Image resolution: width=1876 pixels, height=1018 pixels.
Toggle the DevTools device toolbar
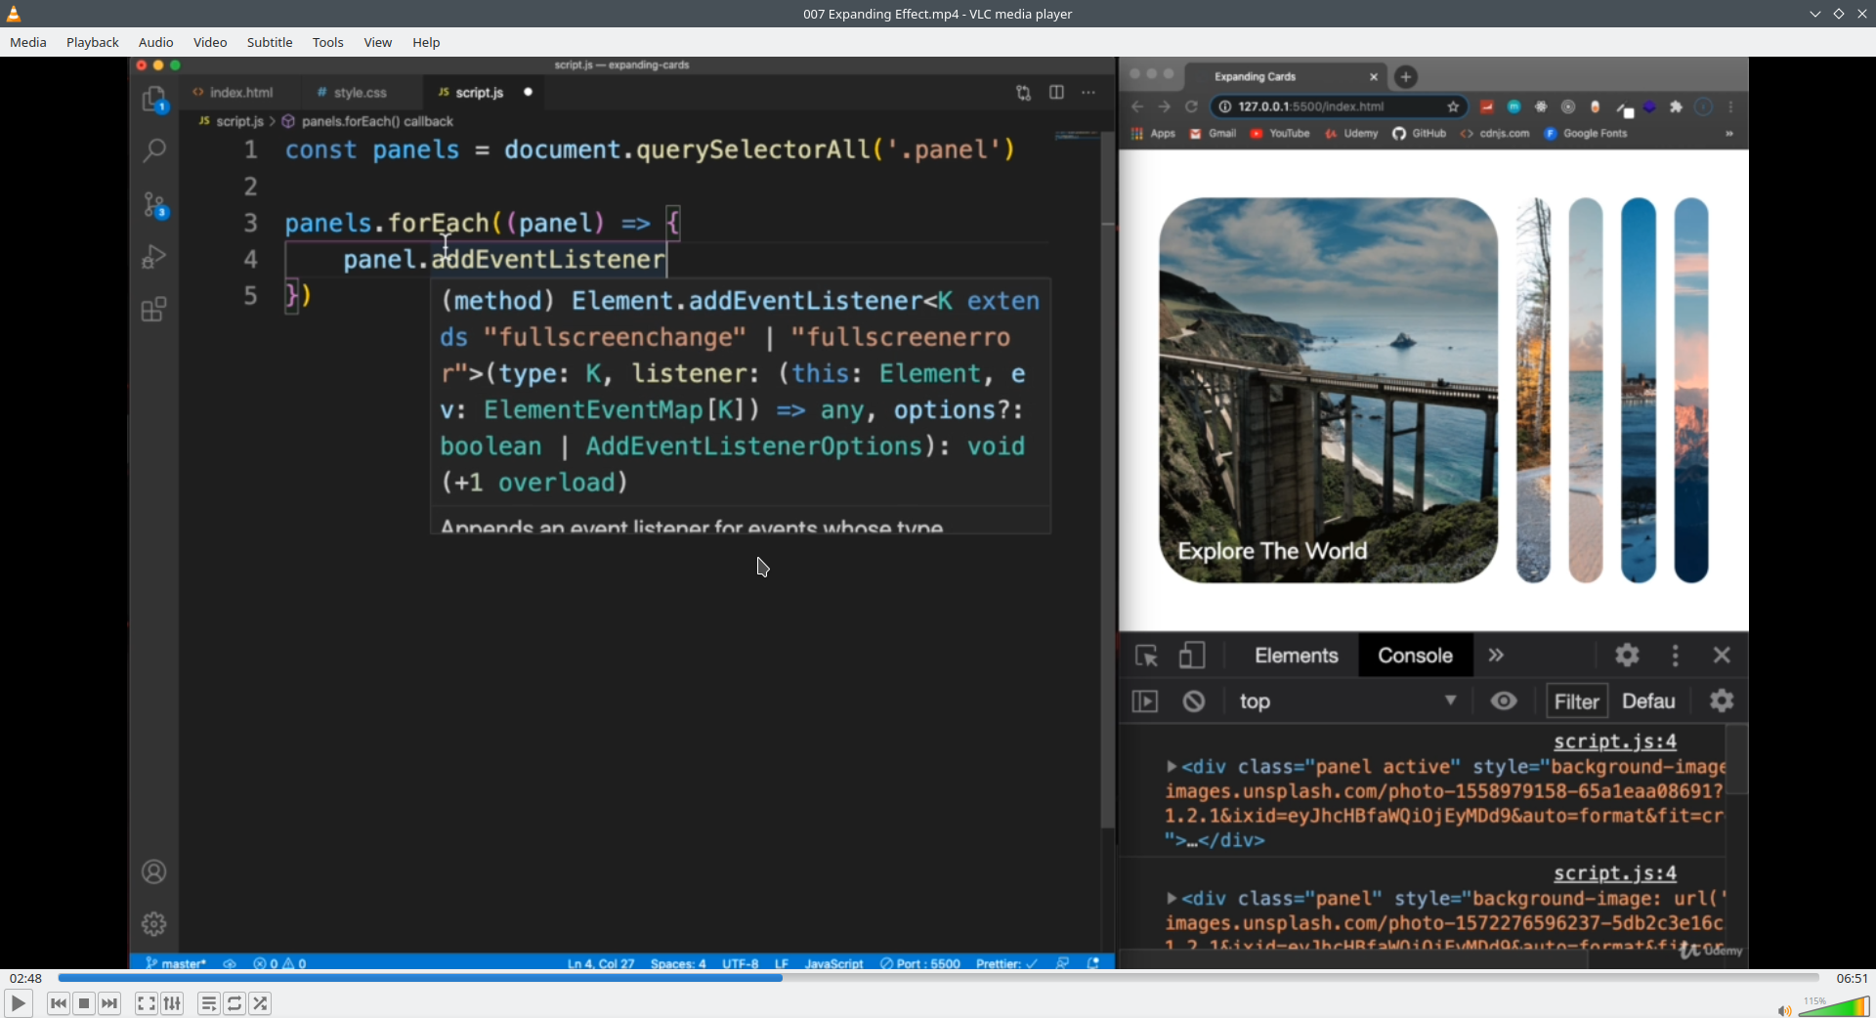pos(1192,656)
